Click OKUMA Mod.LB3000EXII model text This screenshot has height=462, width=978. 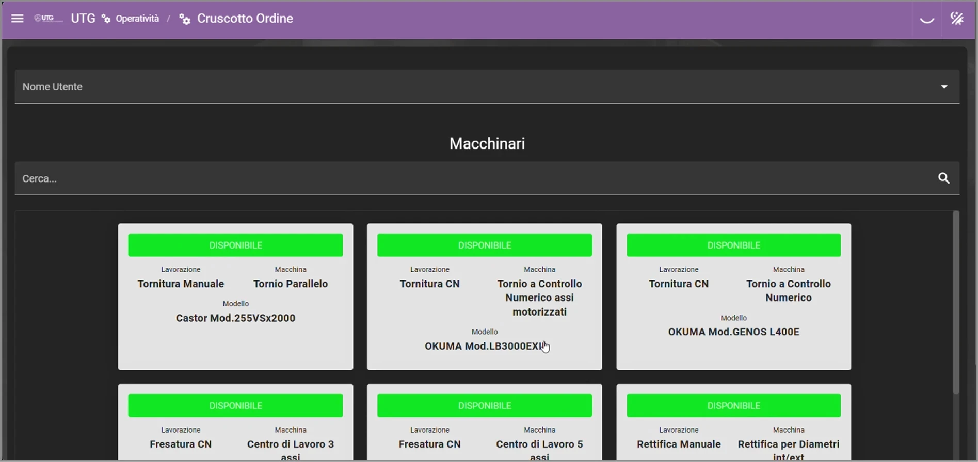pyautogui.click(x=485, y=346)
